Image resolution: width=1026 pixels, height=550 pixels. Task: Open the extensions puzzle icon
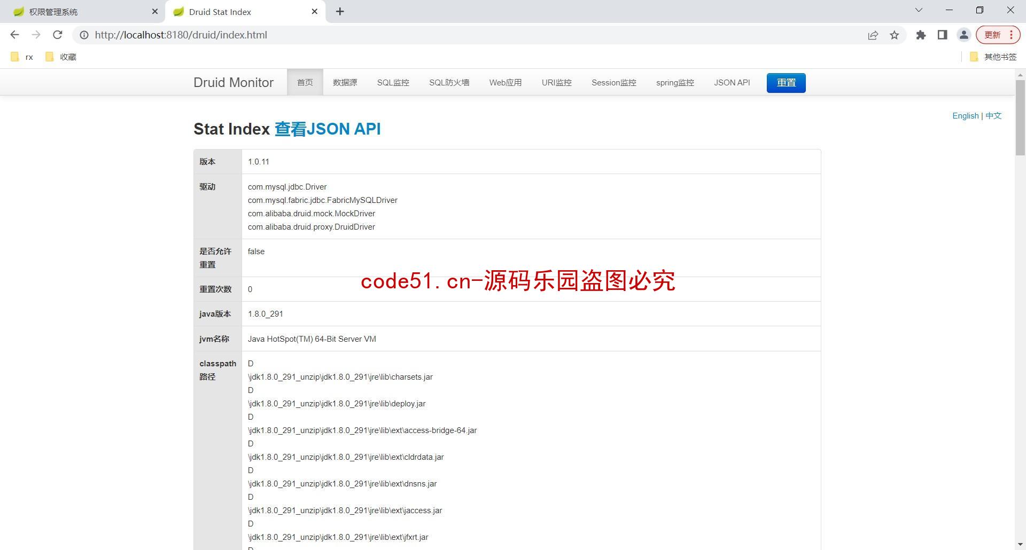[x=921, y=35]
